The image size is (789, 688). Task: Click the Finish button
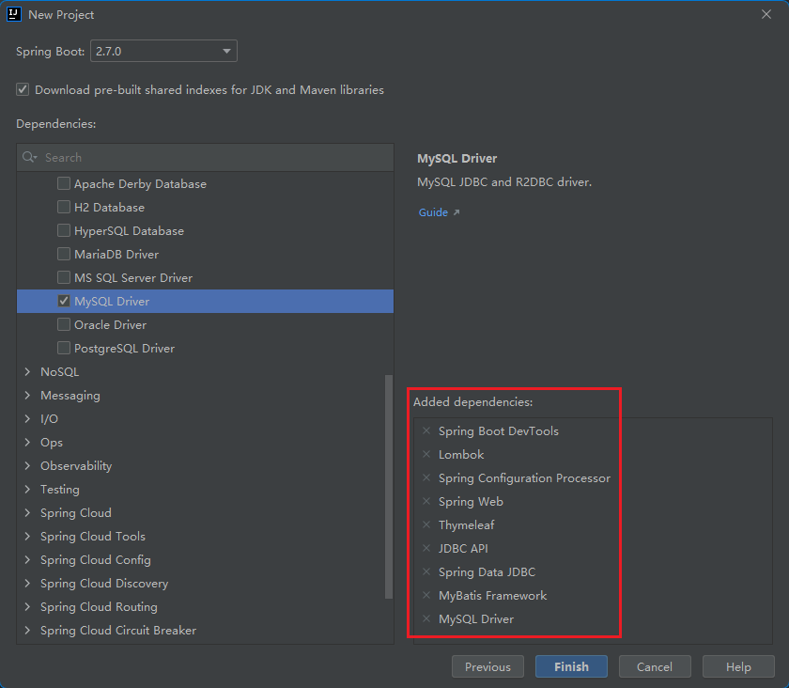click(571, 666)
